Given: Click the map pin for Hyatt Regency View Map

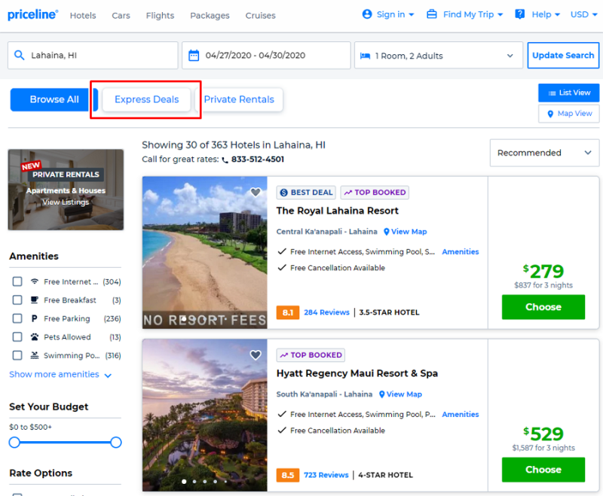Looking at the screenshot, I should point(382,394).
